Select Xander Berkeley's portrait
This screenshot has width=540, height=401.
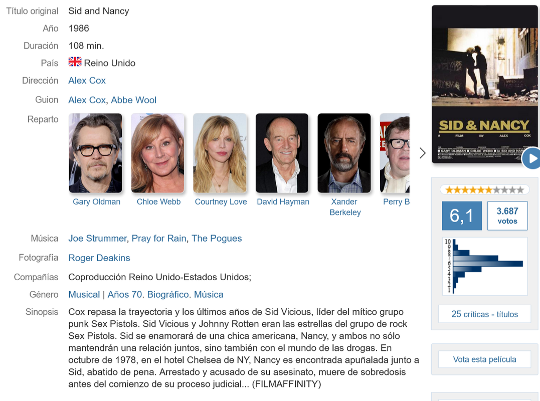[x=344, y=153]
